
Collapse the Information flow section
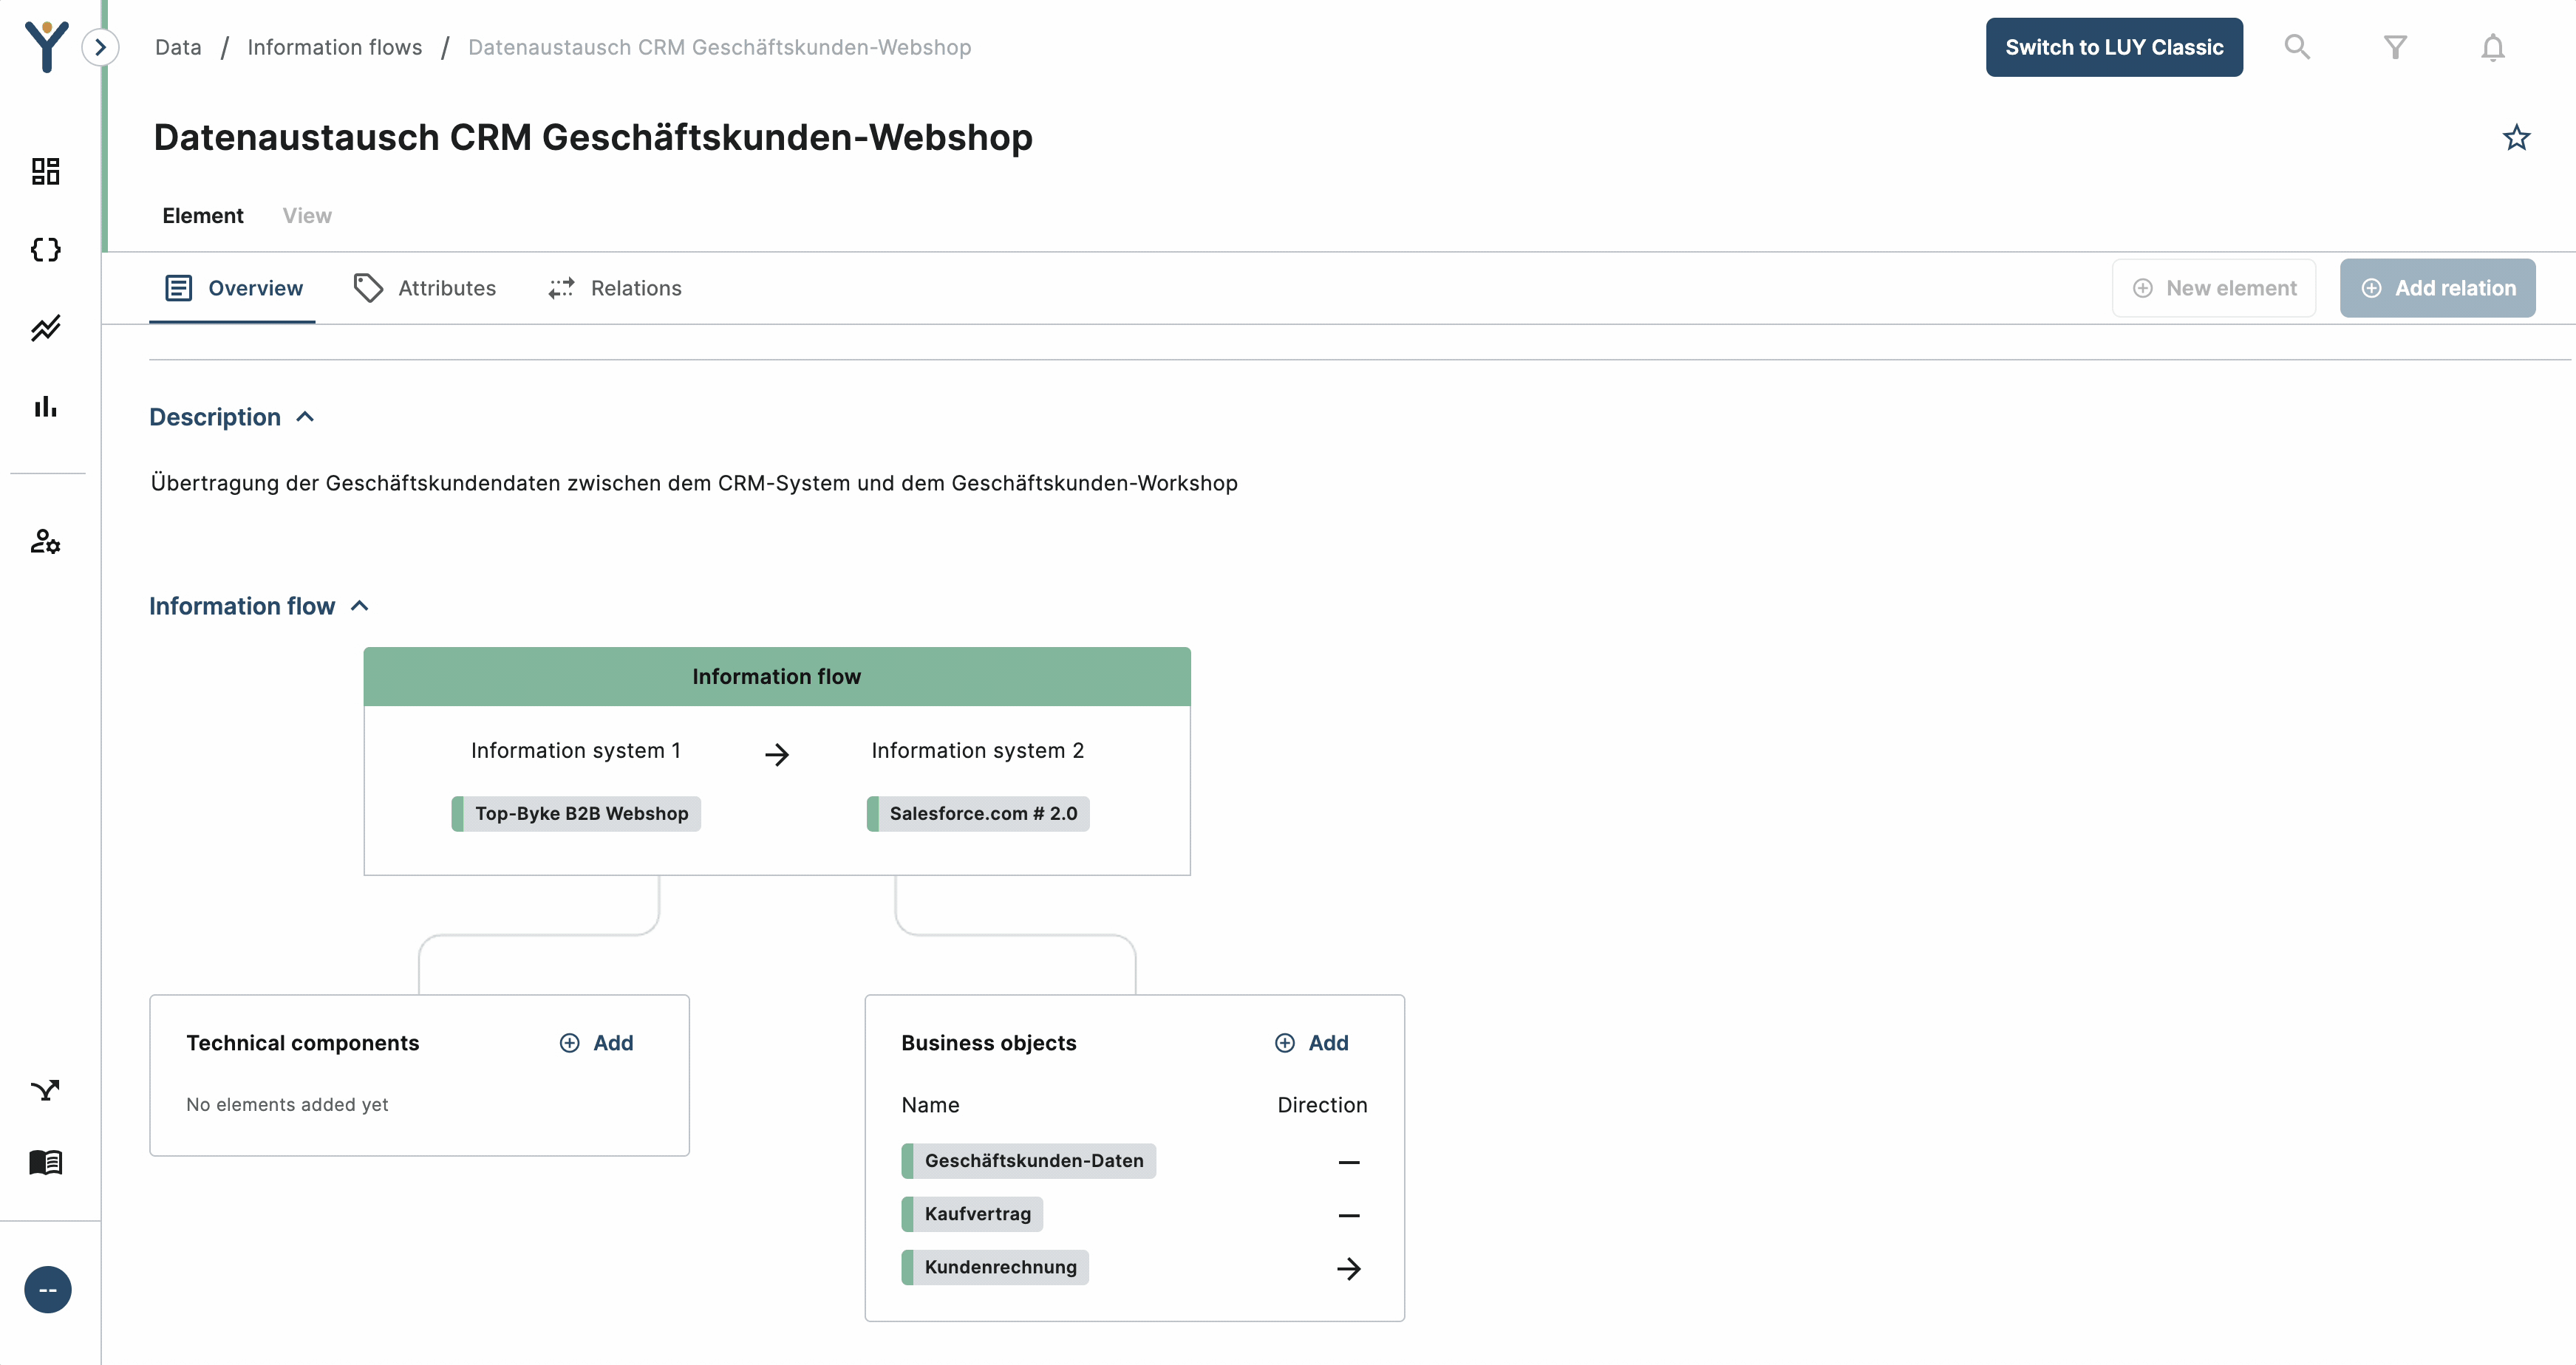point(360,606)
